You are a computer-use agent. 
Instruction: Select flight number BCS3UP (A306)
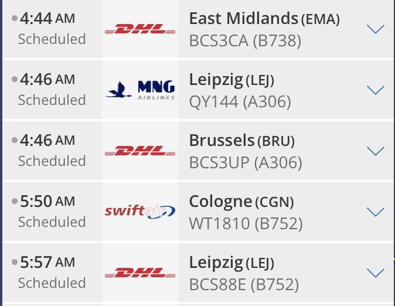246,162
